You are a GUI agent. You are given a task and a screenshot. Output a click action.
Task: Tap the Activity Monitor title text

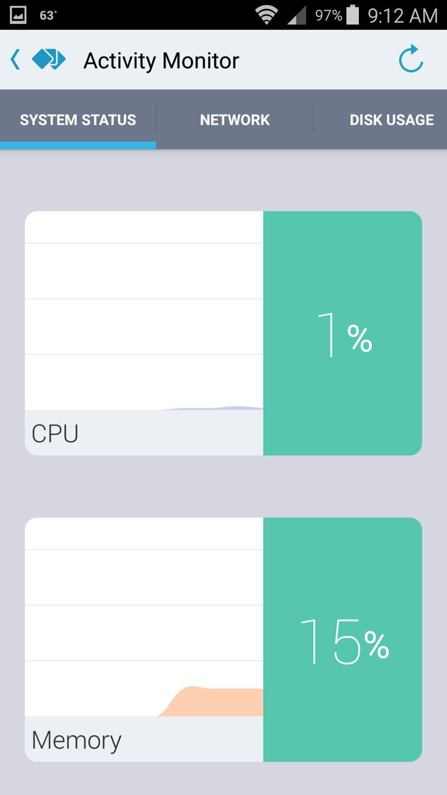coord(161,60)
